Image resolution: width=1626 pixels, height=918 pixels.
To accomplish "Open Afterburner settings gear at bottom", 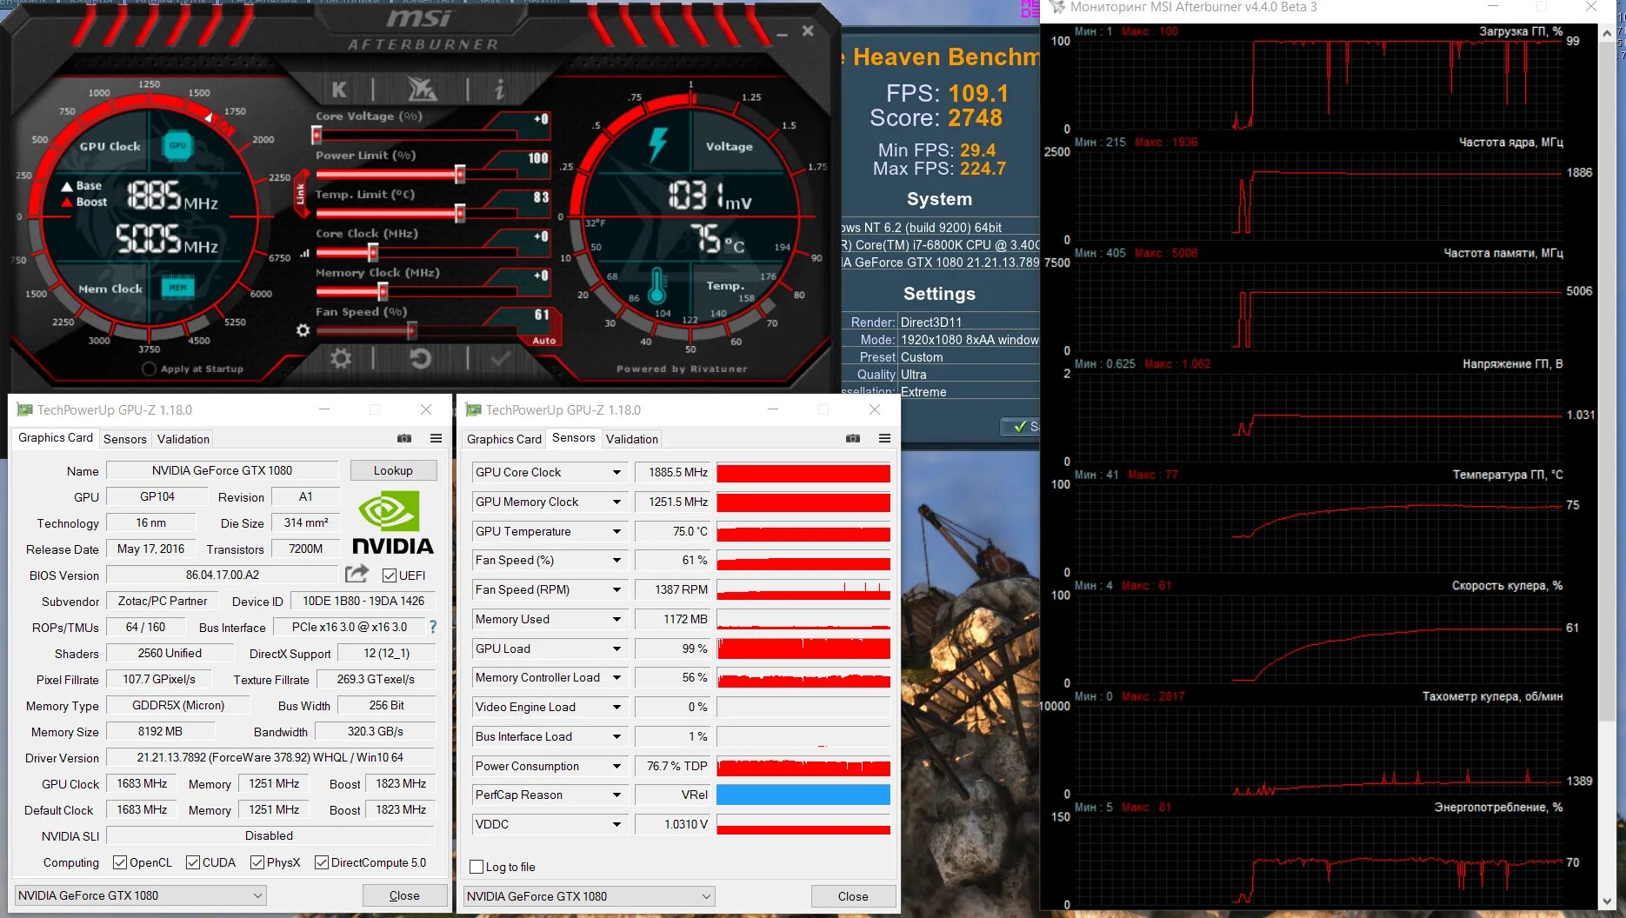I will pyautogui.click(x=341, y=358).
